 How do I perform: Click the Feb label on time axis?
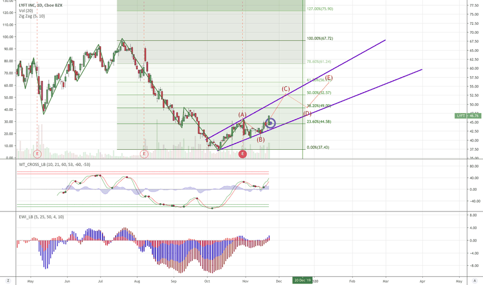point(352,281)
